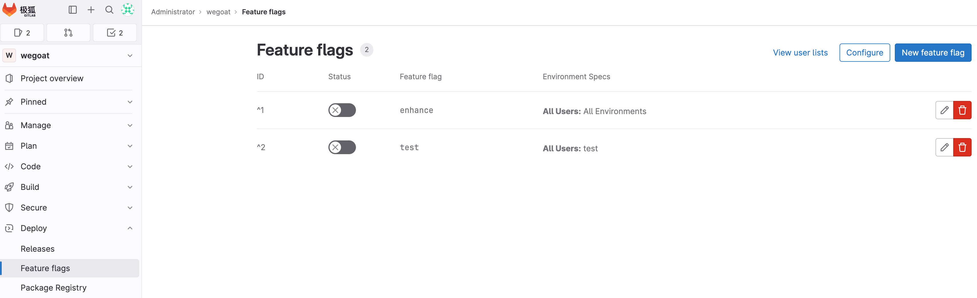Click the sidebar toggle icon
Viewport: 977px width, 298px height.
[72, 10]
